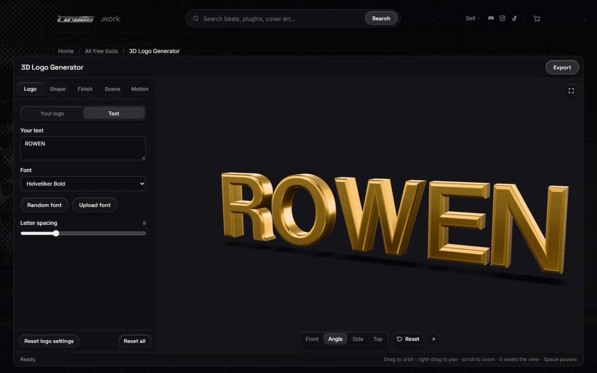Viewport: 597px width, 373px height.
Task: Open the Discord icon link
Action: [491, 18]
